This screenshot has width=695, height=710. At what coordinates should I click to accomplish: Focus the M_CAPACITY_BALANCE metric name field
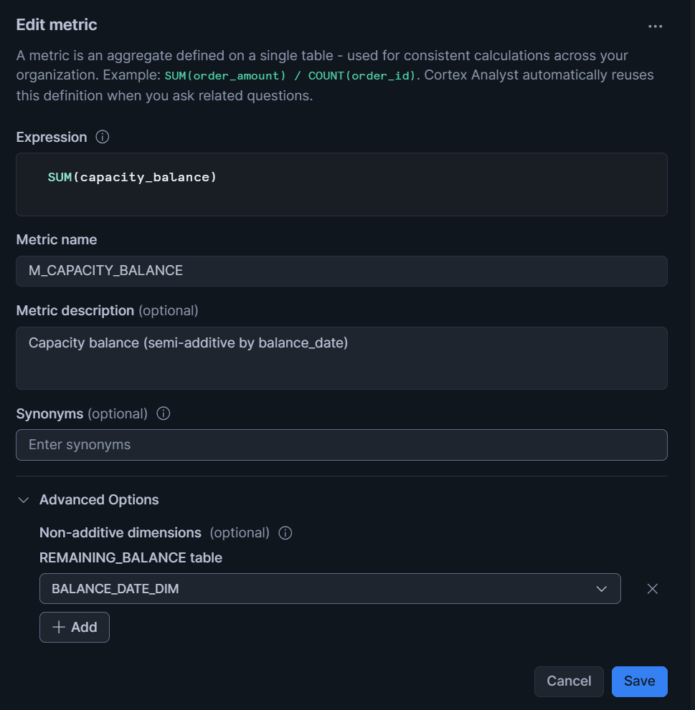click(341, 271)
